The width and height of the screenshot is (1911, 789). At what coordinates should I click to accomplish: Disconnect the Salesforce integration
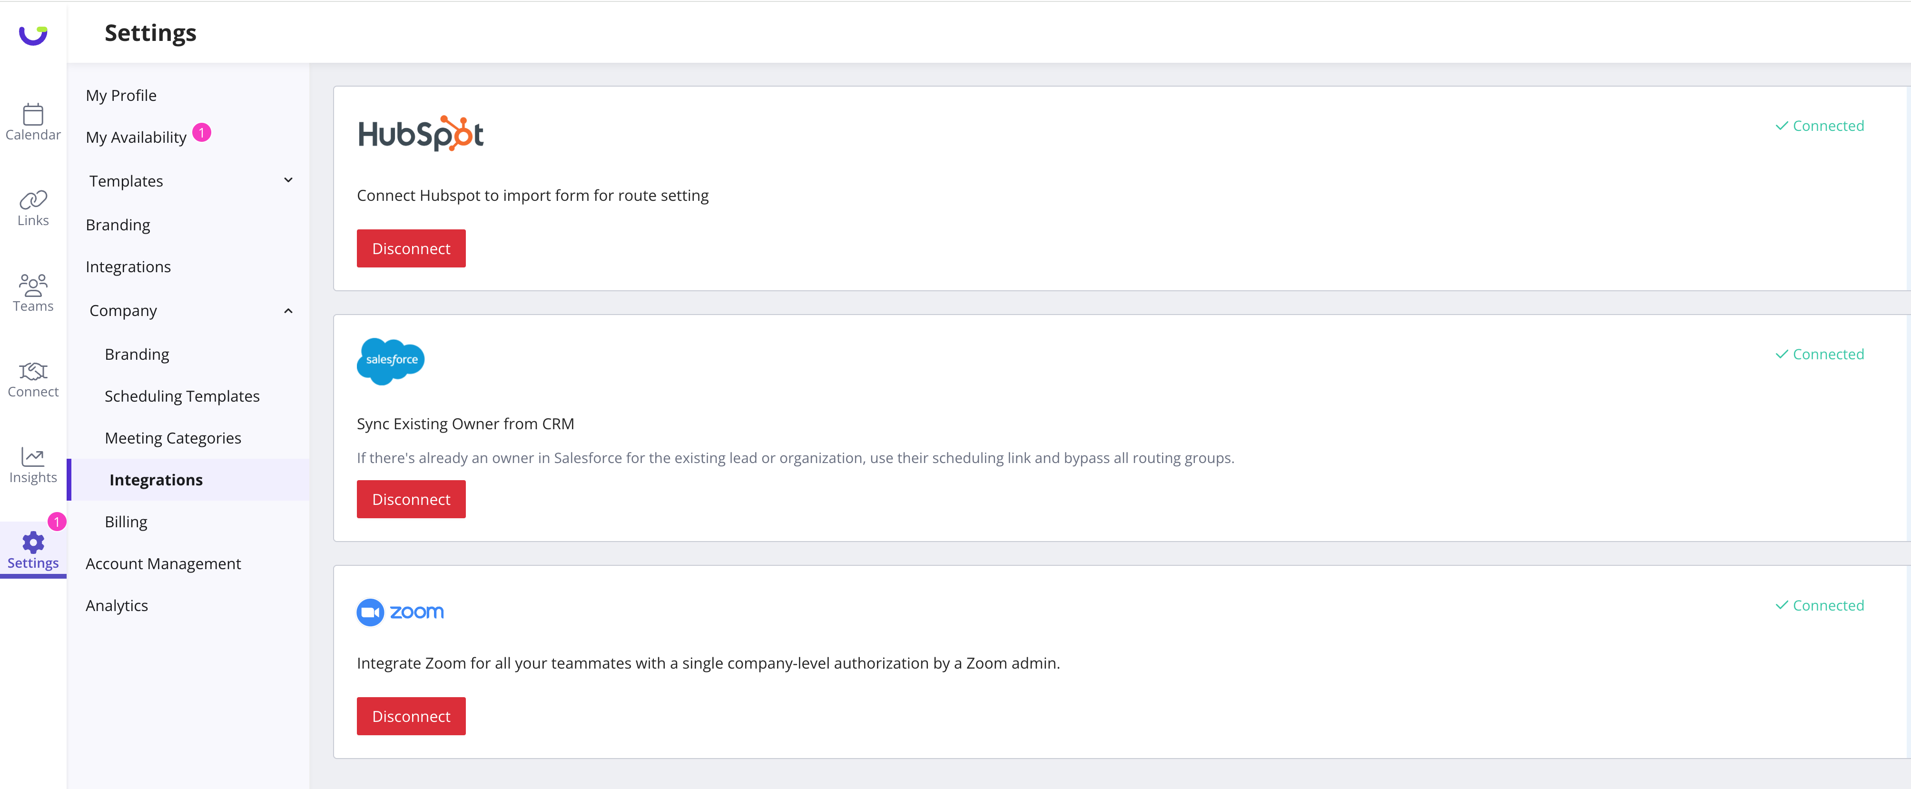point(411,500)
